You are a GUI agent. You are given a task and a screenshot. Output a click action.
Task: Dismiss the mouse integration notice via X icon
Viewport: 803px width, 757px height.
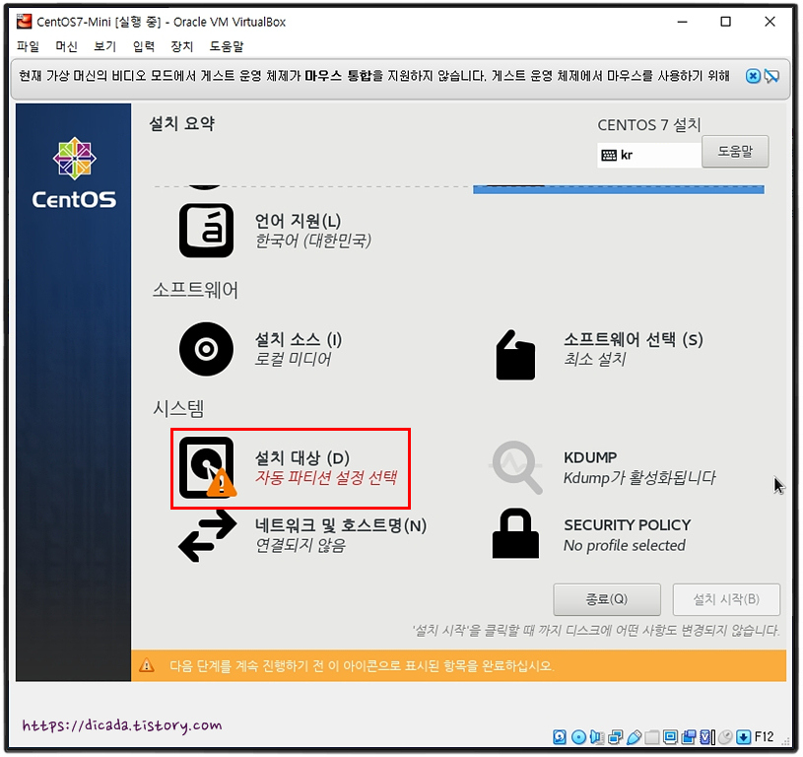pos(753,76)
